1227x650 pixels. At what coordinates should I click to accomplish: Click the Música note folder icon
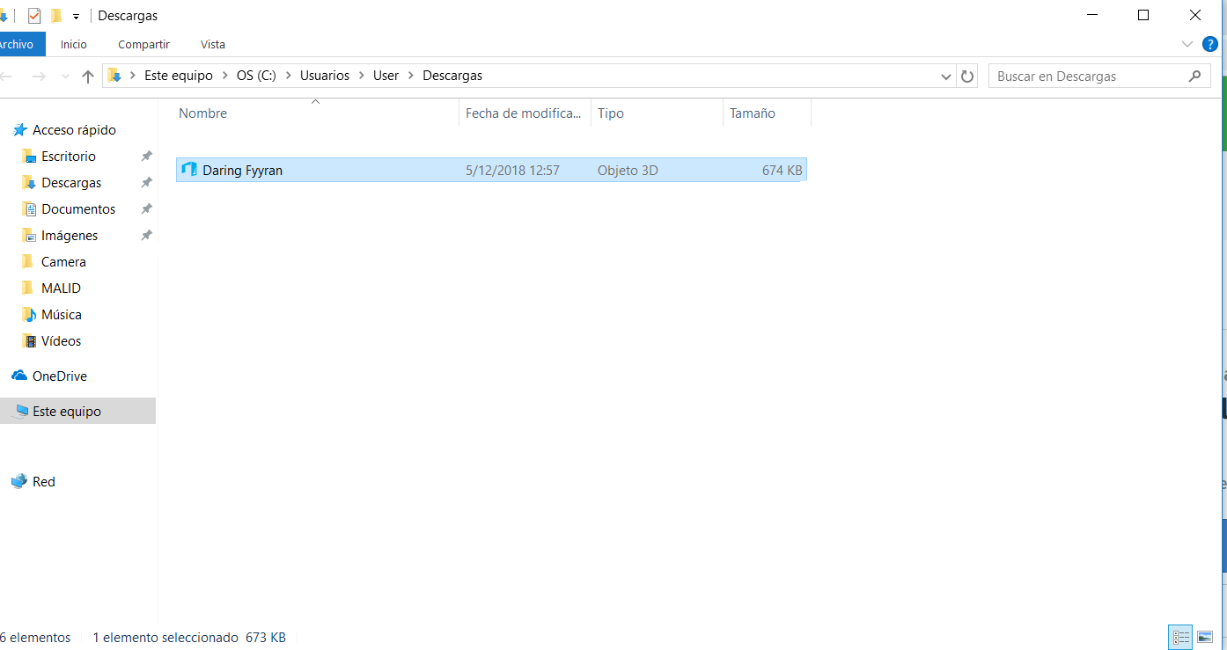pos(29,315)
